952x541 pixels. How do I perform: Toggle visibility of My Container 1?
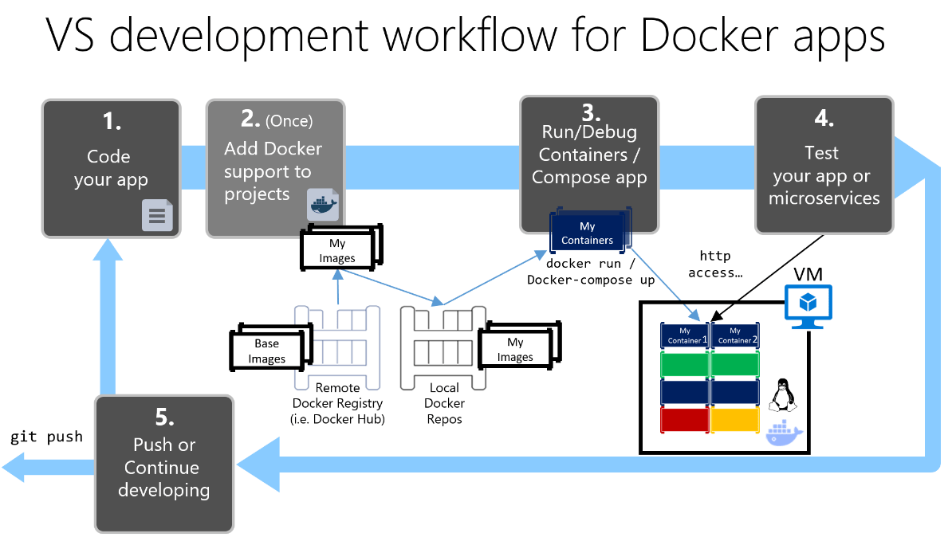[x=683, y=335]
